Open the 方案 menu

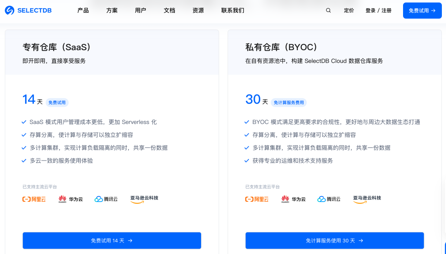[112, 10]
